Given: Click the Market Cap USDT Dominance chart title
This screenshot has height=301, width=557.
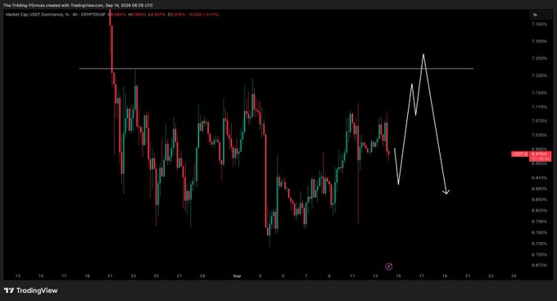Looking at the screenshot, I should click(56, 15).
